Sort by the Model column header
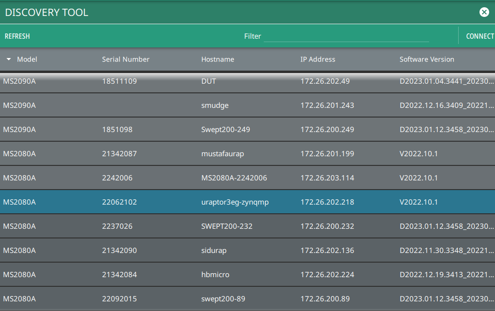The width and height of the screenshot is (495, 311). 27,59
